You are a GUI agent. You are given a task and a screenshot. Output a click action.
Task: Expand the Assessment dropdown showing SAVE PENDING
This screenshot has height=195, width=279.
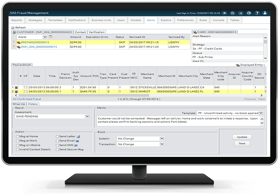(87, 117)
